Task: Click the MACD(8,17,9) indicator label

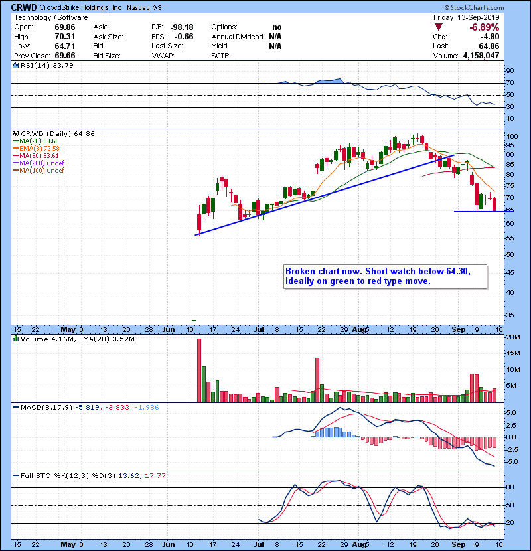Action: pos(46,408)
